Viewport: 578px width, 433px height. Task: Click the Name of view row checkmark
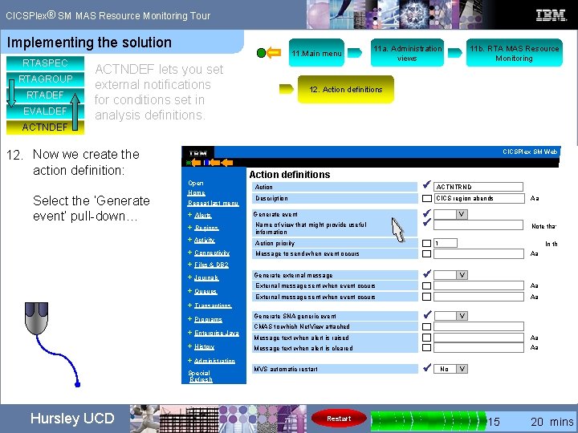pos(427,222)
